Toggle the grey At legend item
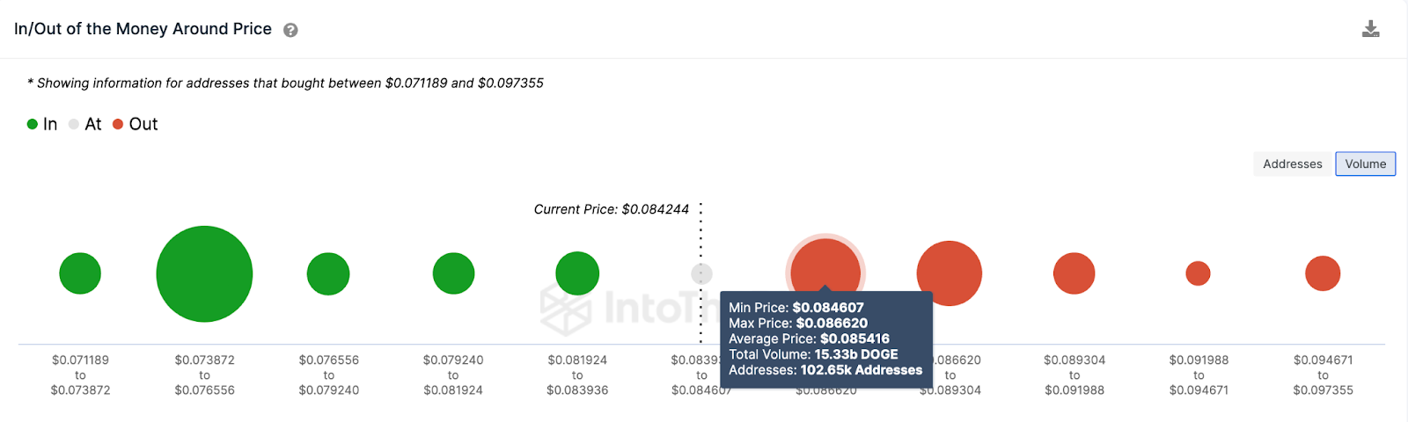The image size is (1408, 422). tap(85, 124)
